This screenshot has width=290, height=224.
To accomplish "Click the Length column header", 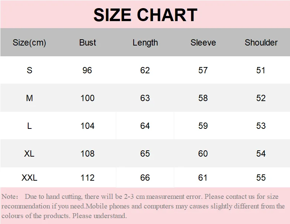I will coord(145,43).
